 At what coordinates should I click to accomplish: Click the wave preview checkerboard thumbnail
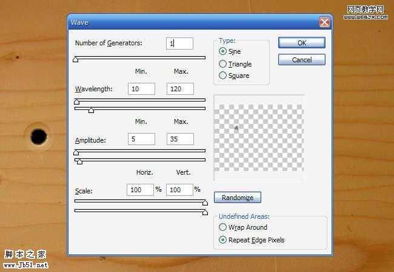coord(259,137)
